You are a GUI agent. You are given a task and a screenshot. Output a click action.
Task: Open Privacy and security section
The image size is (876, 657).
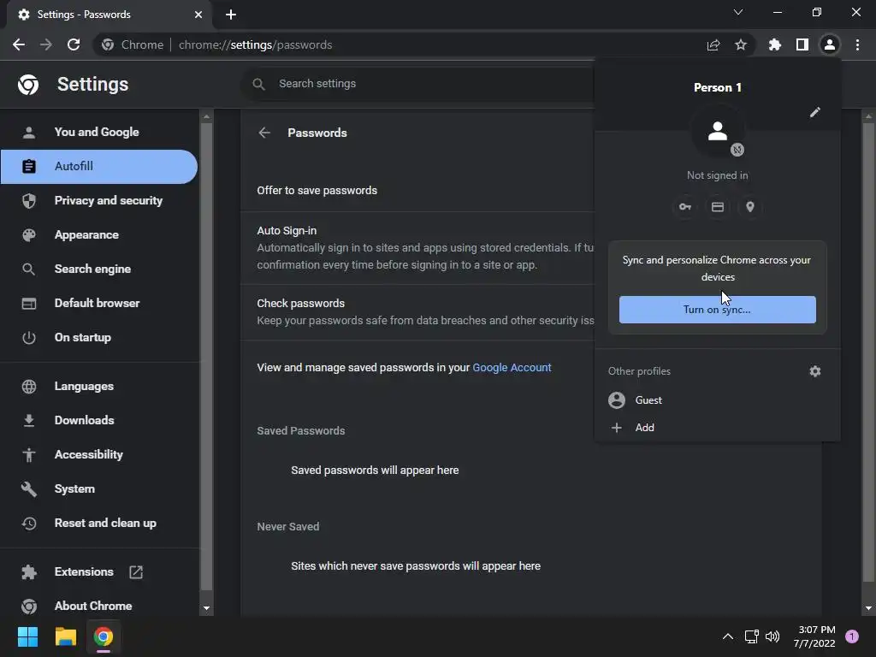click(x=99, y=200)
